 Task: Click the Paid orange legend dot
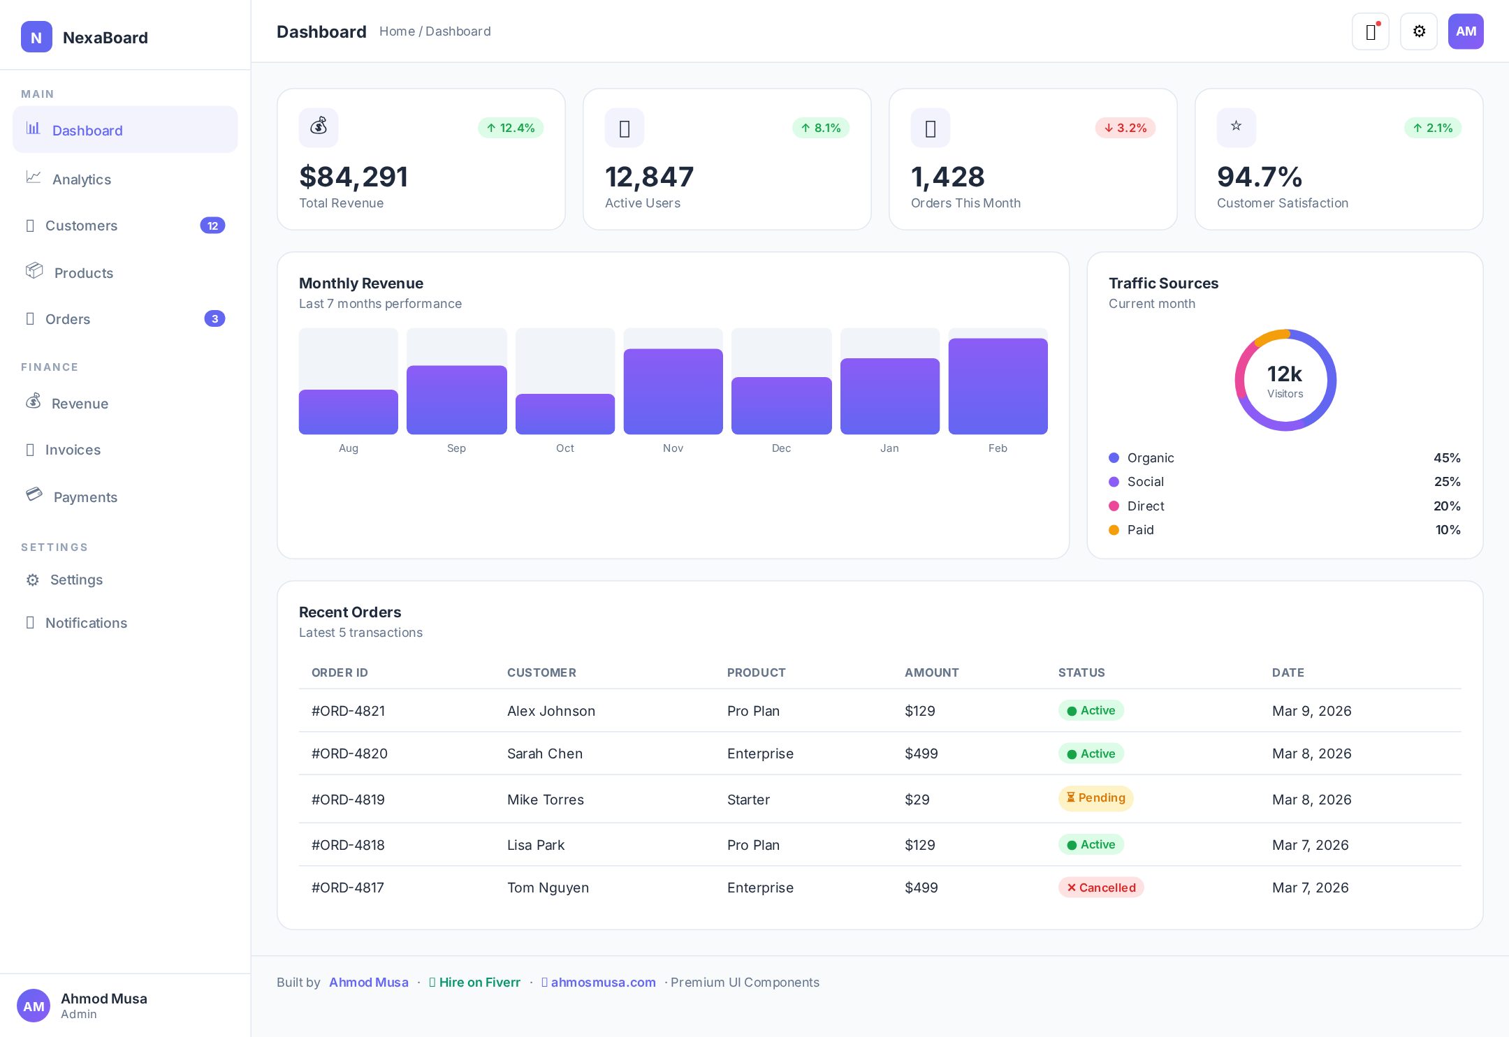1114,530
